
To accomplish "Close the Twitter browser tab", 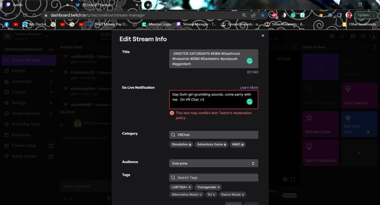I will click(137, 5).
